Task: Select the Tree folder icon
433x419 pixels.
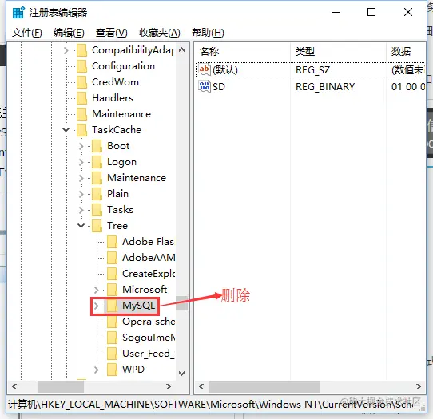Action: 97,226
